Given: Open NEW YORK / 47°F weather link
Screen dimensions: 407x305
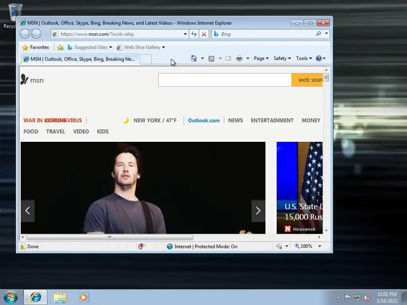Looking at the screenshot, I should [x=155, y=120].
